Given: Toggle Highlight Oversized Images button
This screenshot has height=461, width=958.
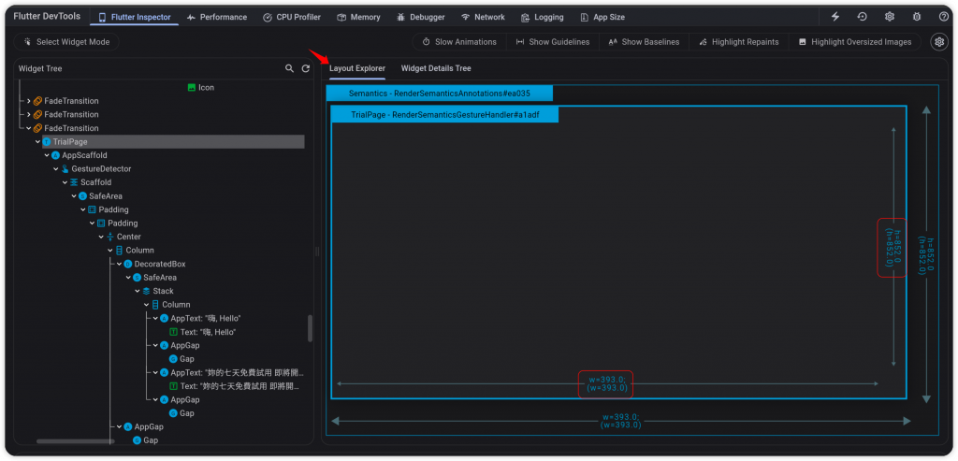Looking at the screenshot, I should coord(855,42).
